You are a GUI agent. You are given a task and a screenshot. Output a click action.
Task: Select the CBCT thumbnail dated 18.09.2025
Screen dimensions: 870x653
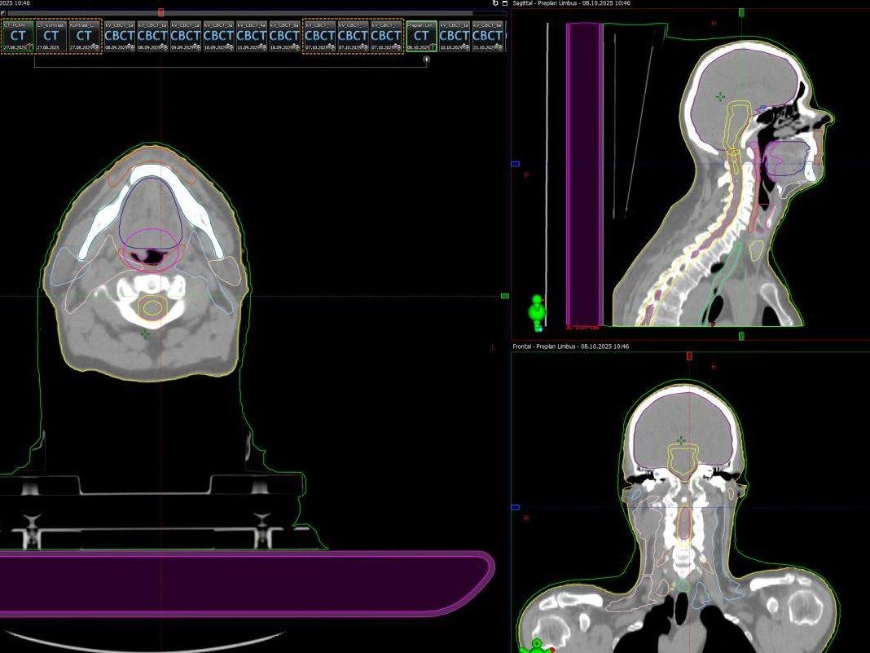tap(284, 37)
